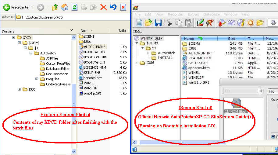This screenshot has width=278, height=155.
Task: Click the Précédente back arrow in Explorer
Action: coord(7,7)
